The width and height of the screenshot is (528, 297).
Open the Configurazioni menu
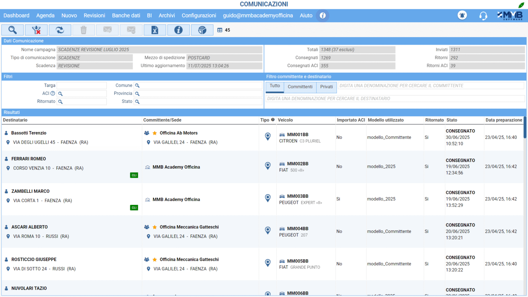click(199, 15)
